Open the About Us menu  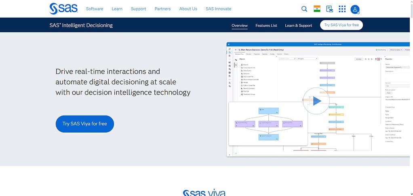[x=188, y=9]
